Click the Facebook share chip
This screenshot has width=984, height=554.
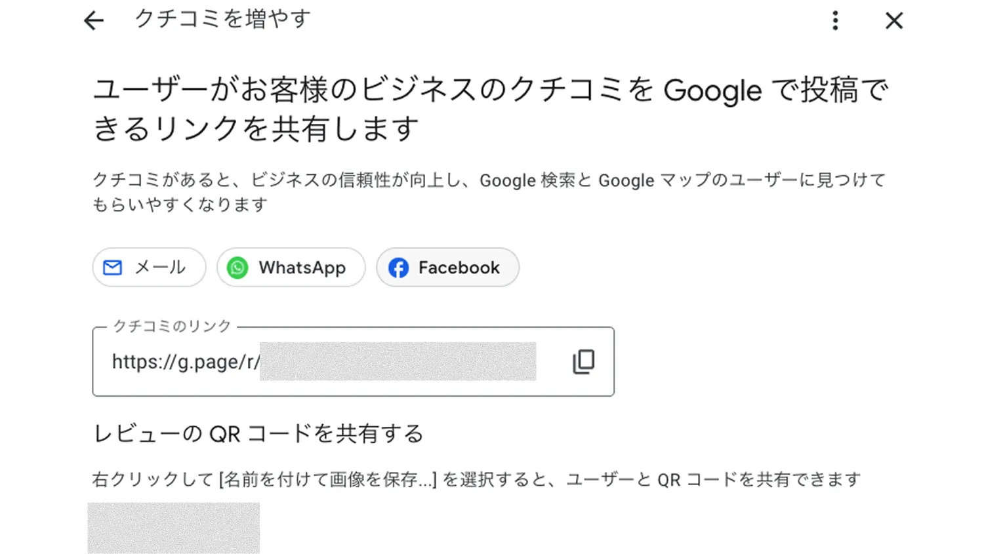447,267
